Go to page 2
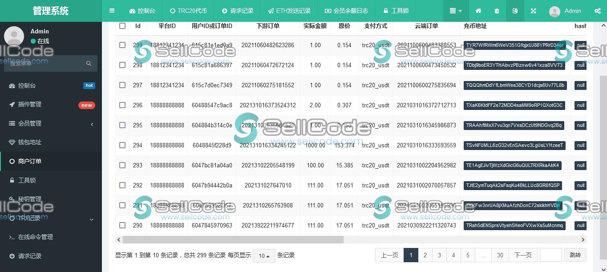607x272 pixels. (425, 255)
